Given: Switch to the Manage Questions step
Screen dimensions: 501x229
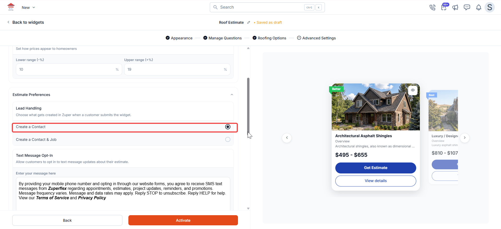Looking at the screenshot, I should [x=225, y=38].
